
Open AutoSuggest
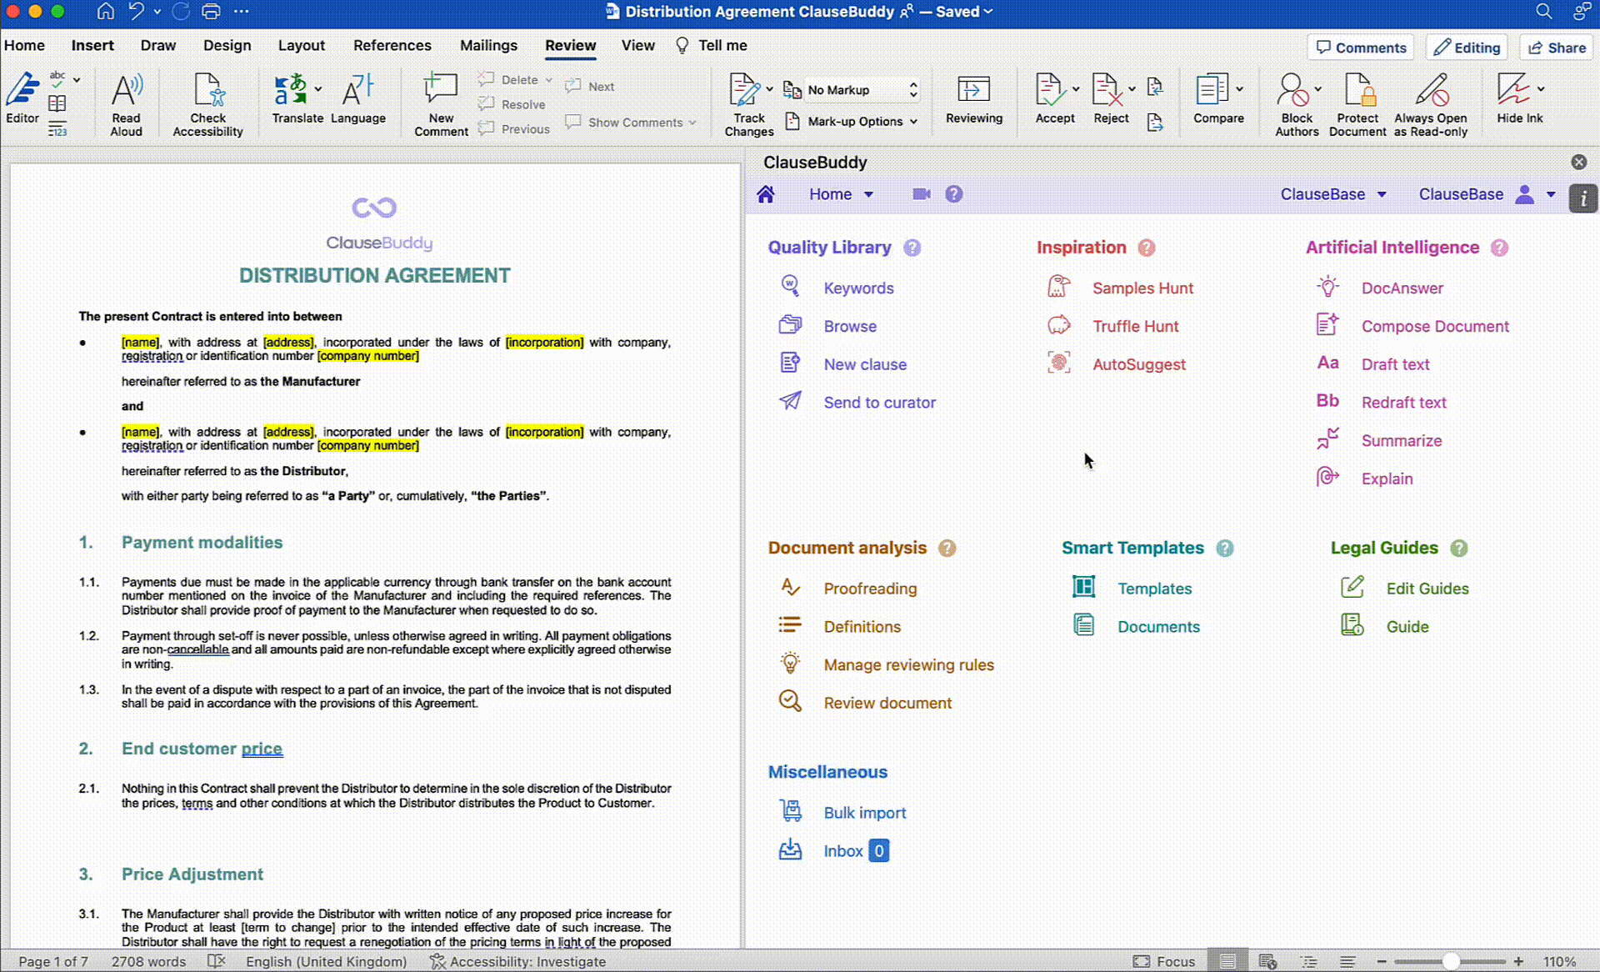[x=1138, y=365]
